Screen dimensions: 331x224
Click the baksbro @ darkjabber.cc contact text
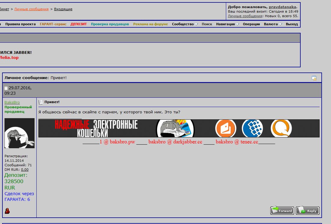click(x=175, y=142)
